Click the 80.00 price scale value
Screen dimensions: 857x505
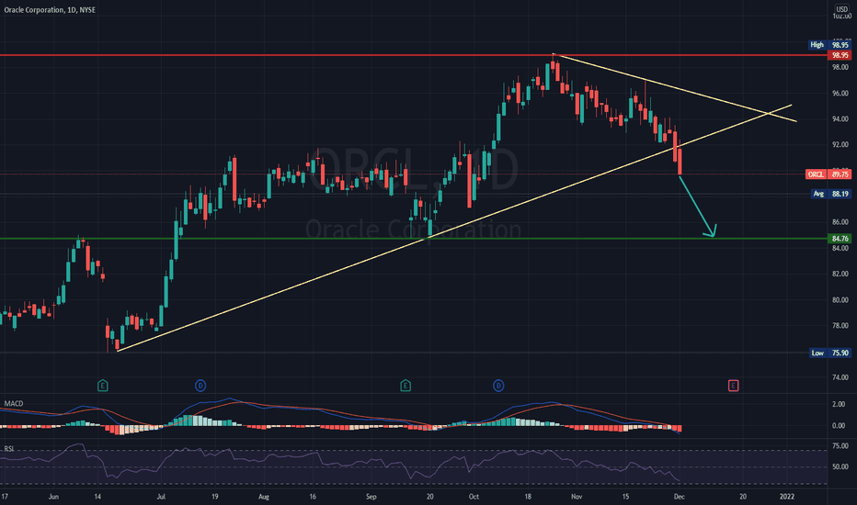click(x=840, y=299)
